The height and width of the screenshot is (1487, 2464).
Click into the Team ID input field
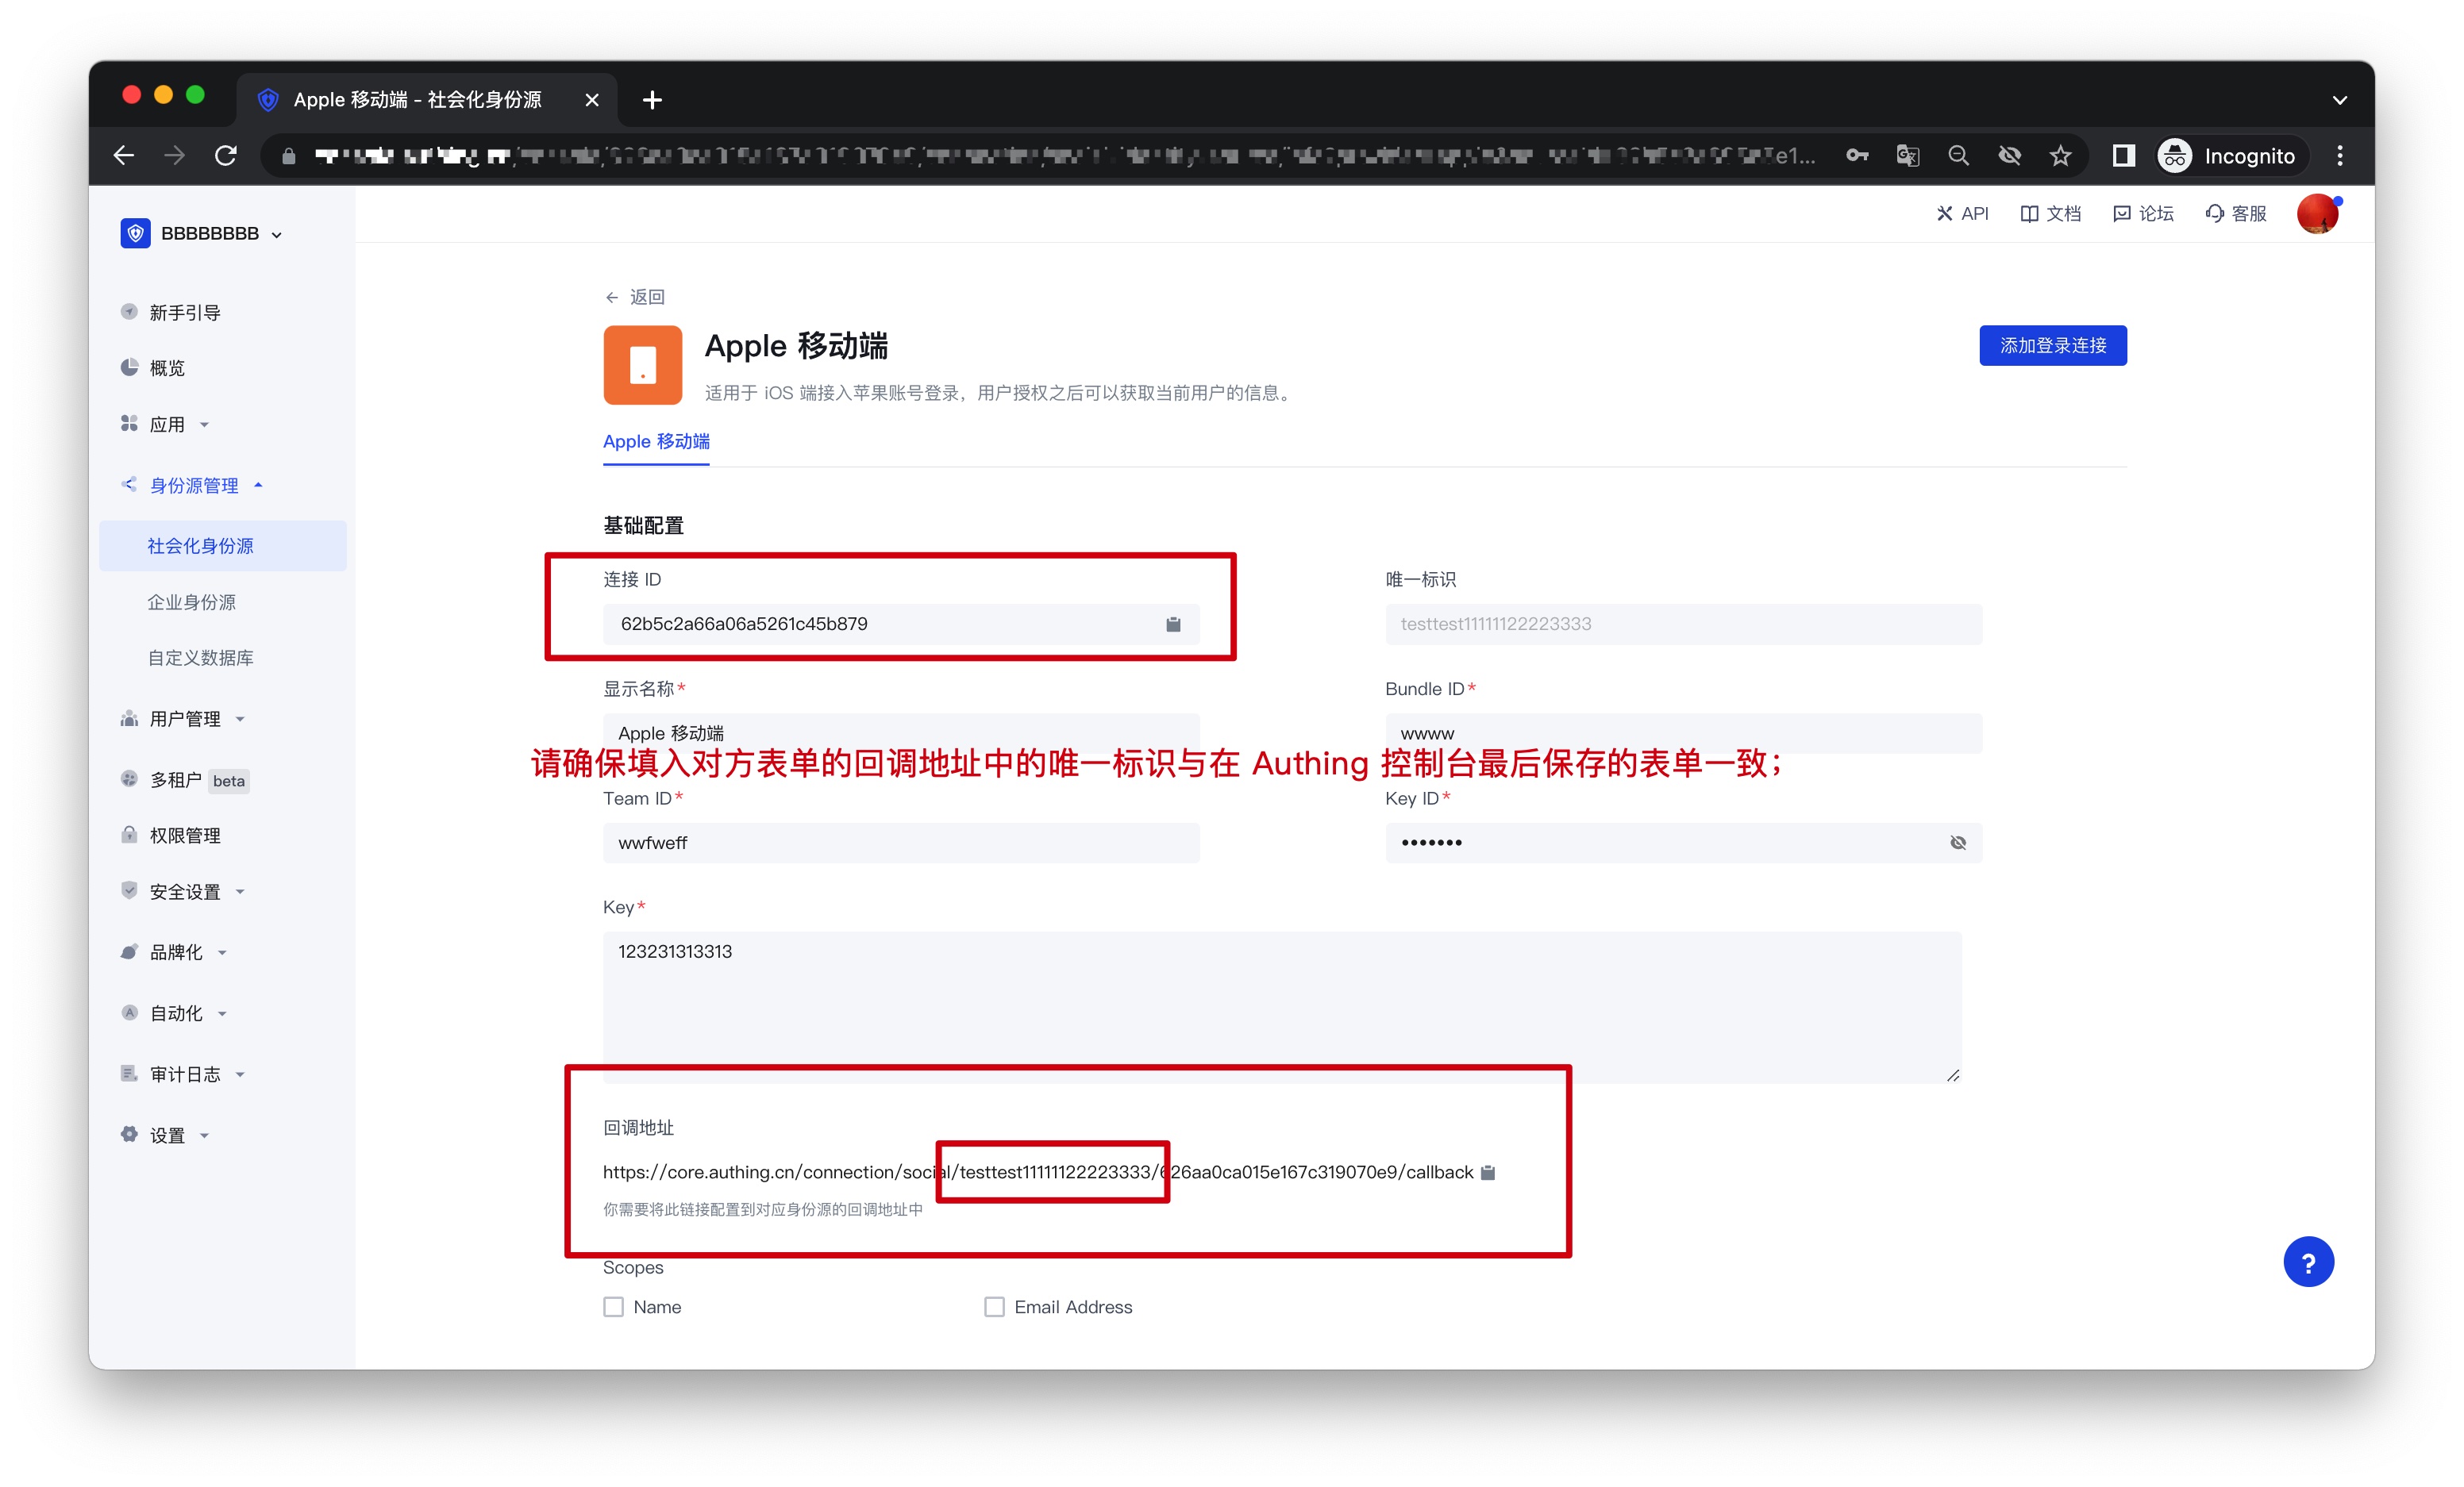tap(900, 843)
